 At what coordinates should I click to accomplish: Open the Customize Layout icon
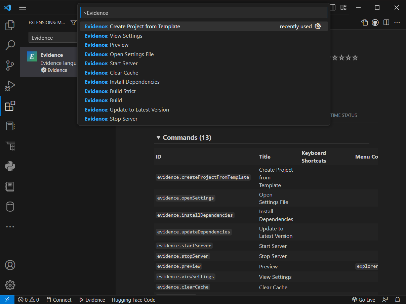[343, 7]
